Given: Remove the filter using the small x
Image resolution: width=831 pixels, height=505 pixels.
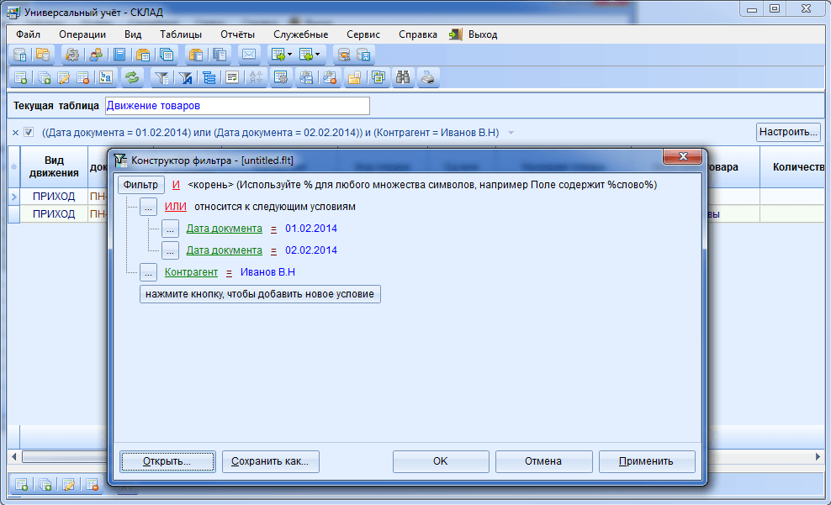Looking at the screenshot, I should coord(15,133).
